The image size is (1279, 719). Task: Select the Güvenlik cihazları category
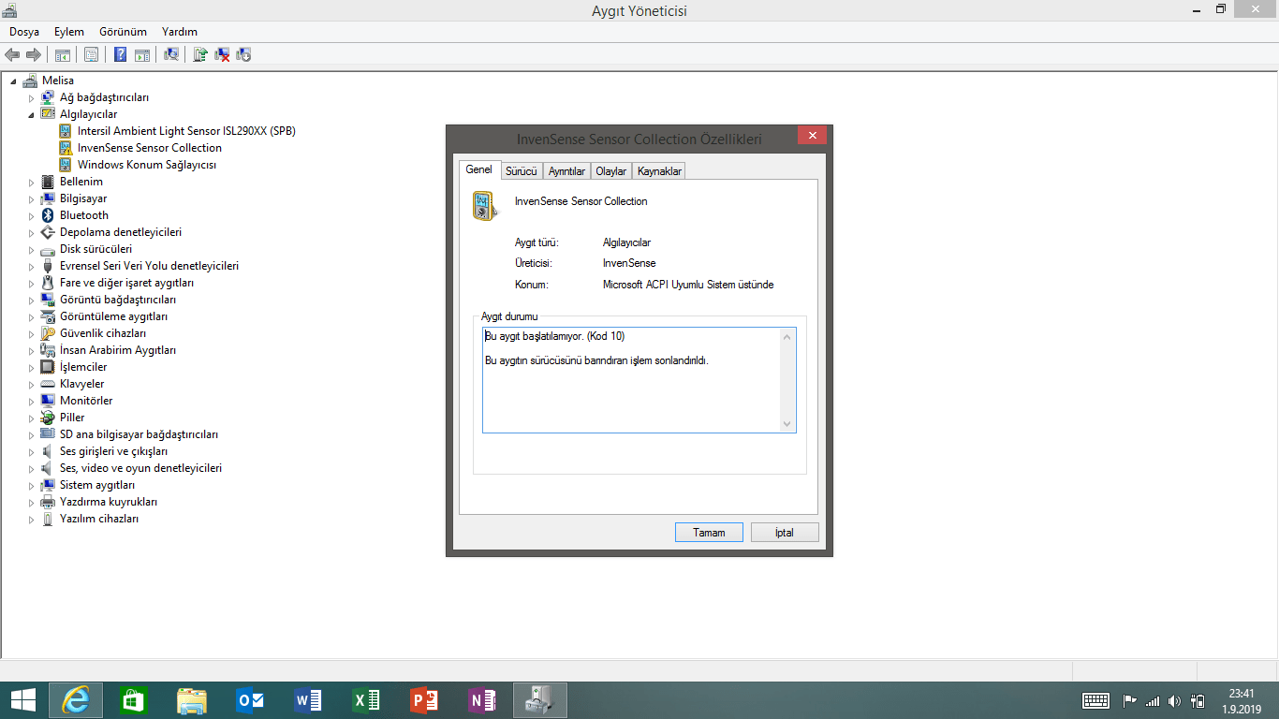(x=103, y=333)
